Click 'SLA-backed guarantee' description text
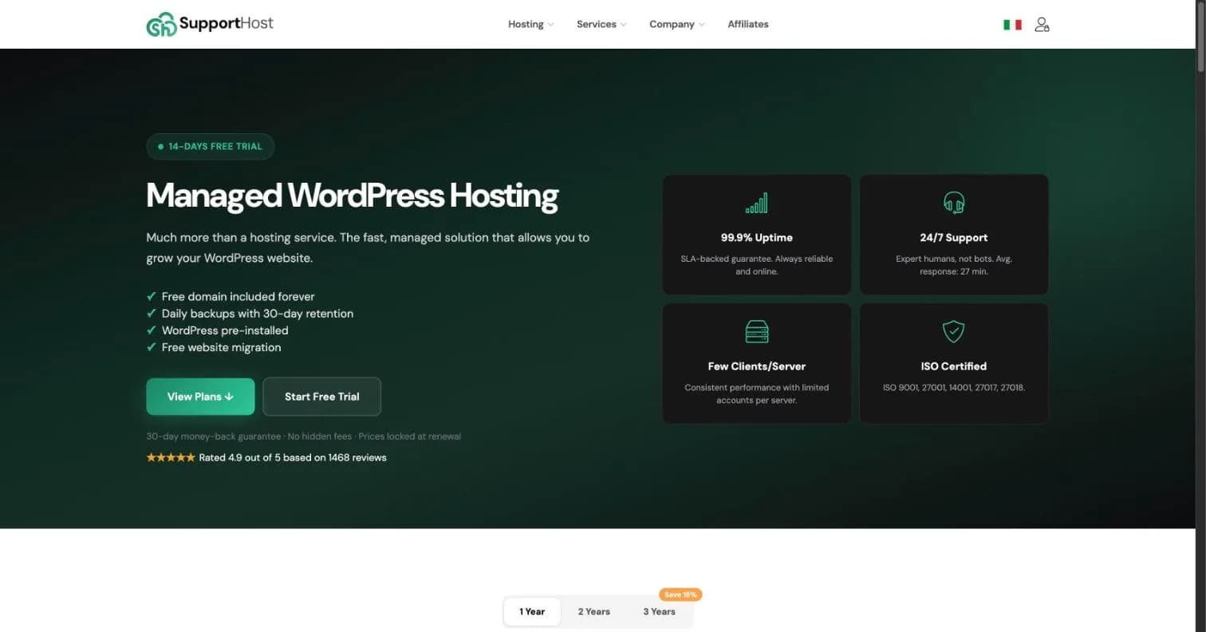1206x632 pixels. click(756, 265)
